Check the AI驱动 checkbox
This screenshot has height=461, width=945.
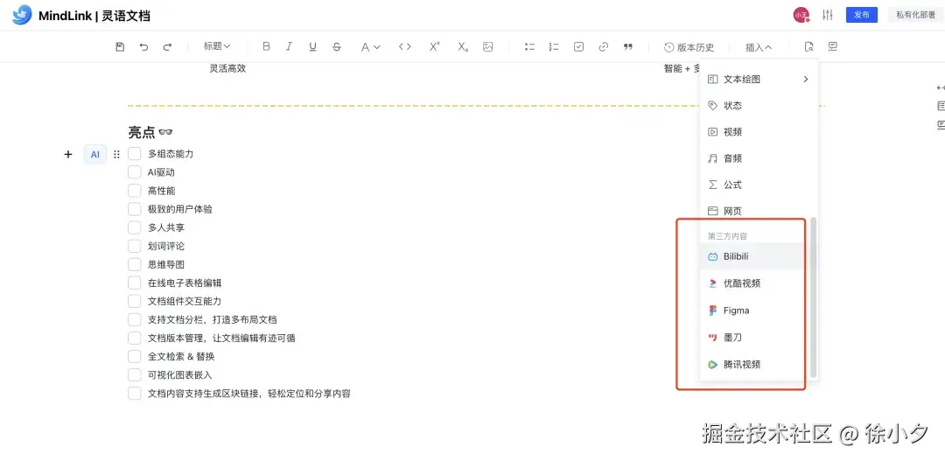[x=135, y=172]
